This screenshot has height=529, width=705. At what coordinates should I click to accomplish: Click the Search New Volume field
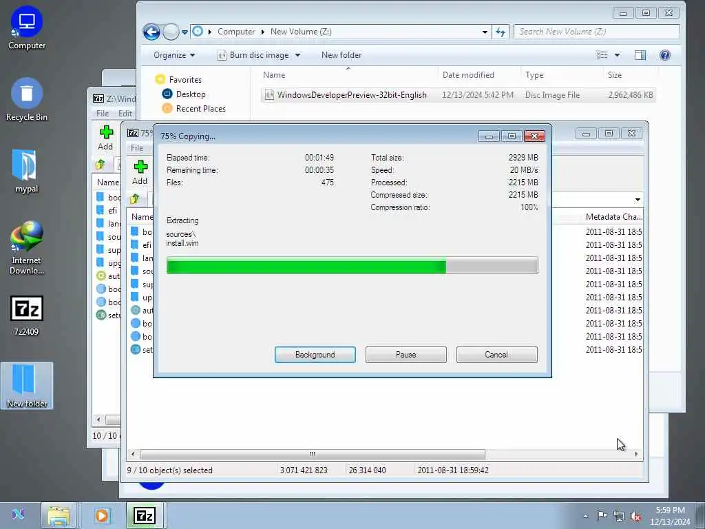[x=597, y=32]
